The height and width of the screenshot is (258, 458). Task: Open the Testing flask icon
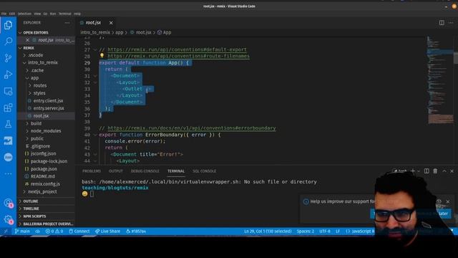[8, 124]
